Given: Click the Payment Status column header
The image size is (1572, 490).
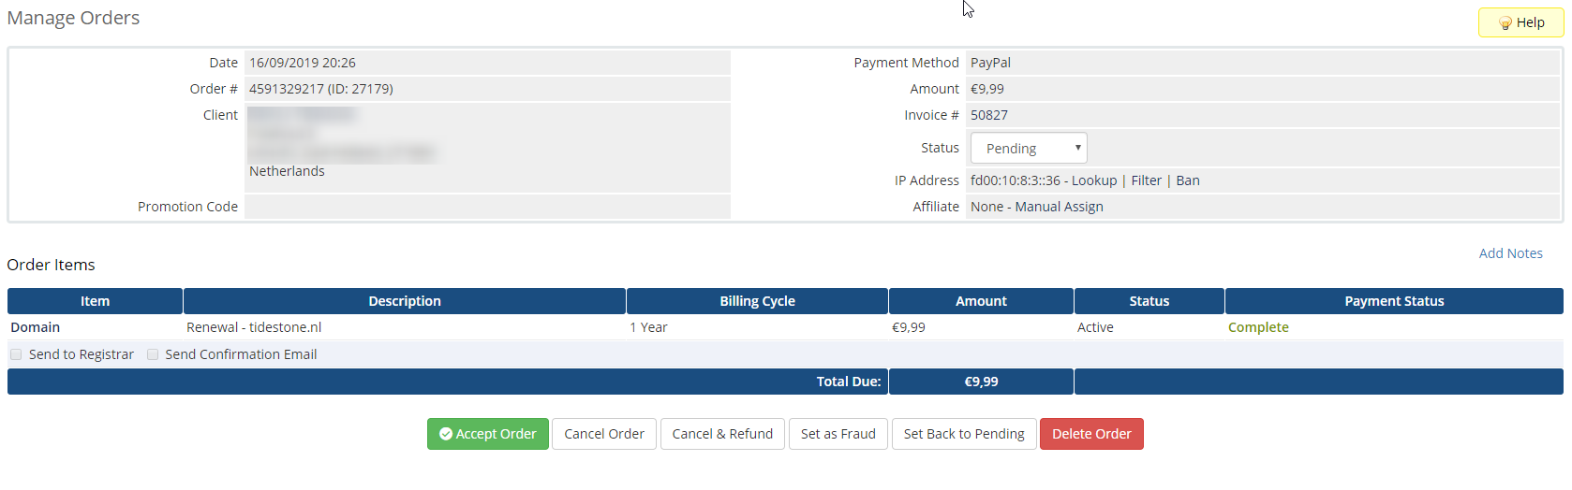Looking at the screenshot, I should 1394,301.
